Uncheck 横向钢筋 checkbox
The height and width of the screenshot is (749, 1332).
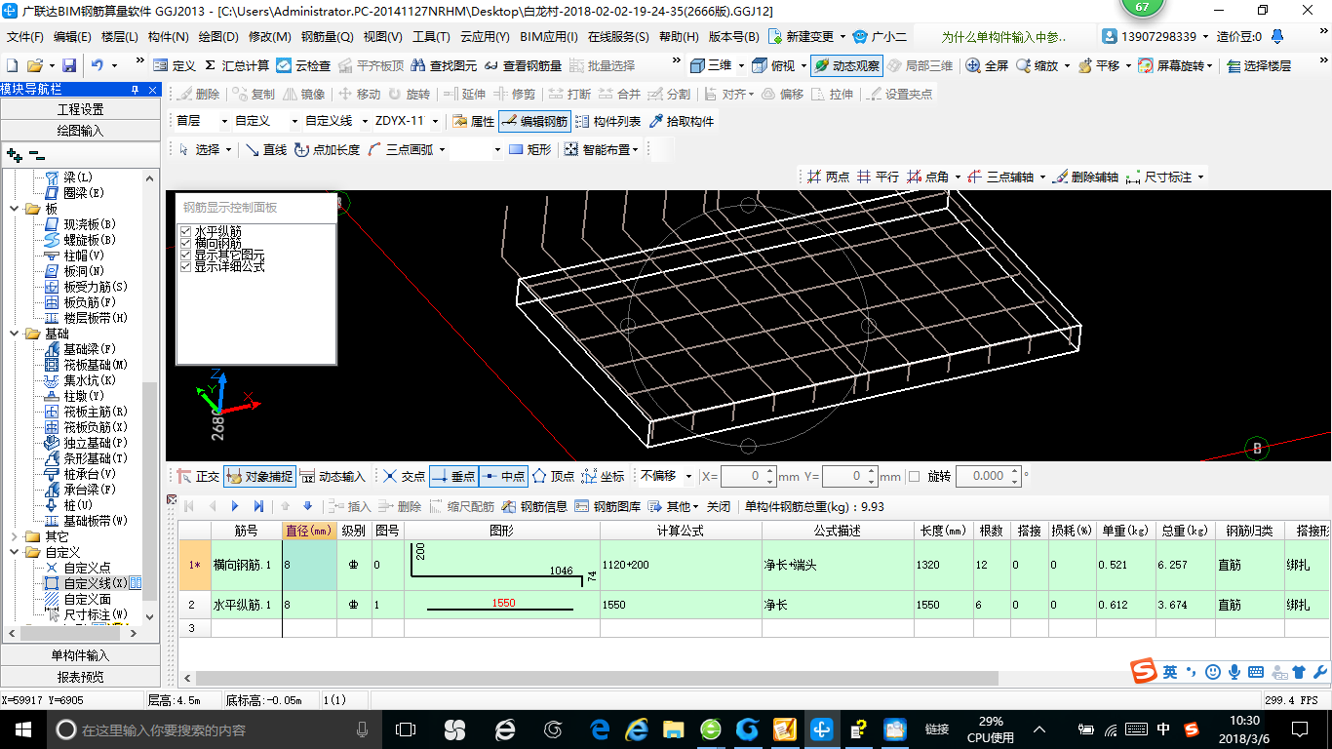click(185, 243)
